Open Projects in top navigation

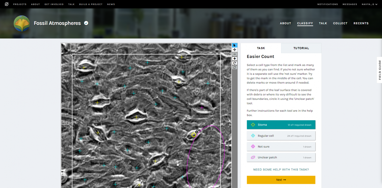[x=20, y=4]
